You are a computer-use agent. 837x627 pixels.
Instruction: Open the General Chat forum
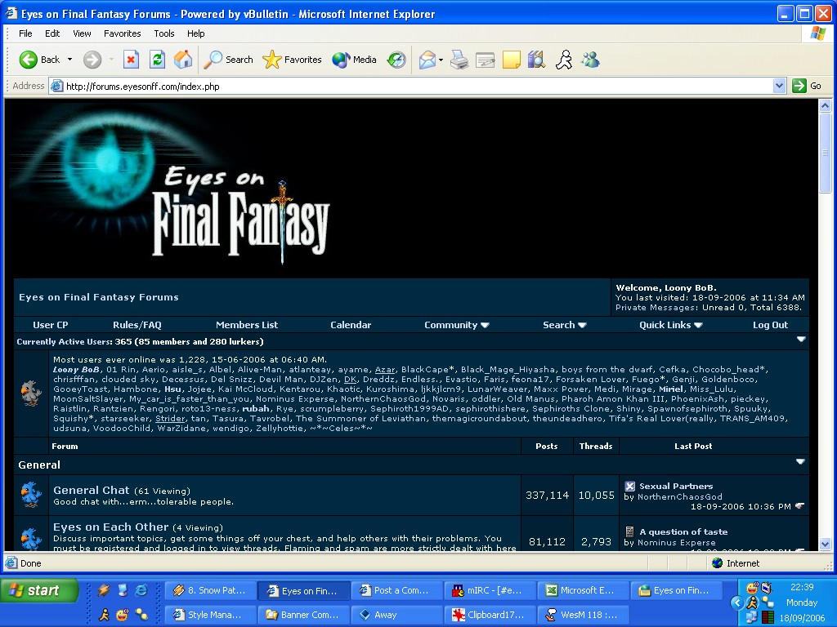click(x=92, y=490)
